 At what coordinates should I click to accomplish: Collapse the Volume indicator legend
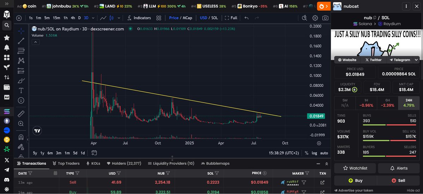pyautogui.click(x=36, y=42)
